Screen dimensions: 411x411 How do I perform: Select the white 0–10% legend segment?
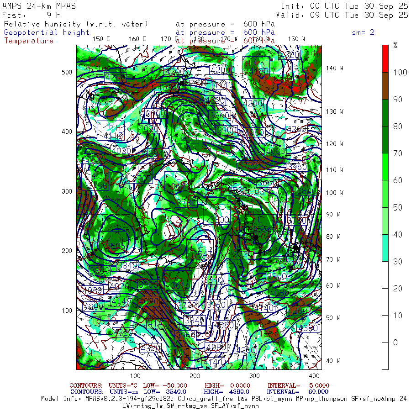(385, 329)
